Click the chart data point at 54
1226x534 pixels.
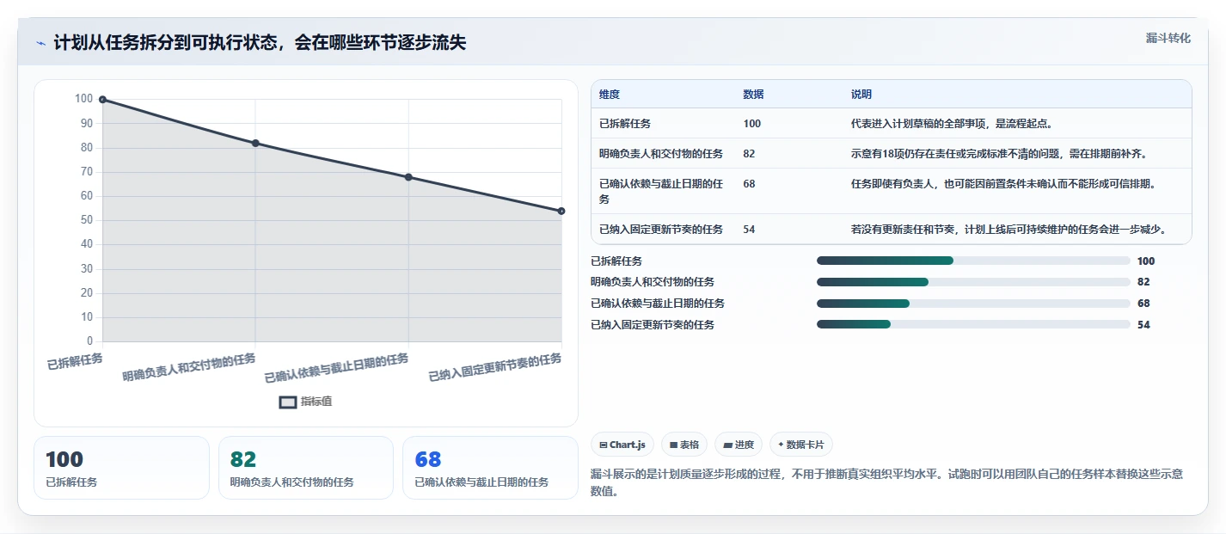[x=561, y=211]
